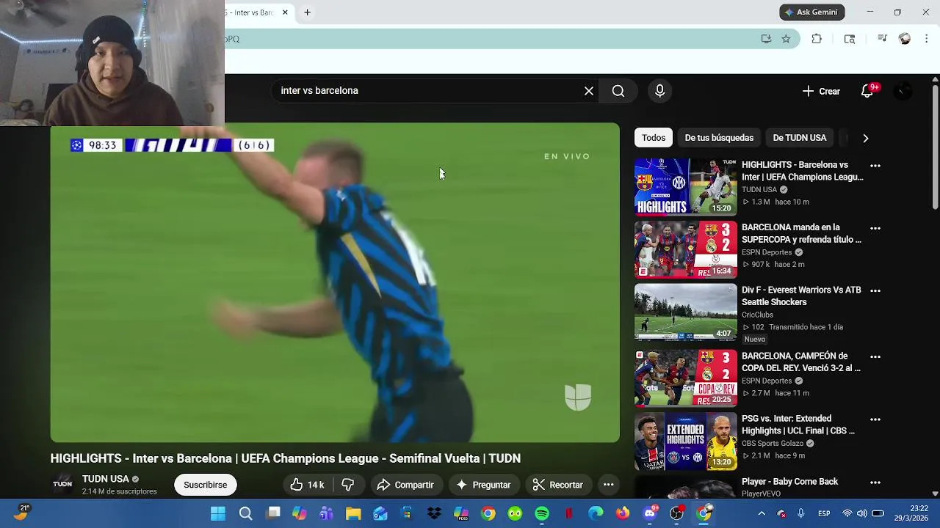Select the De TUDN USA filter chip

[799, 138]
